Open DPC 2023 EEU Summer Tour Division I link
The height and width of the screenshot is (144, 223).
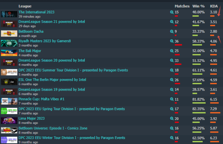coord(73,70)
